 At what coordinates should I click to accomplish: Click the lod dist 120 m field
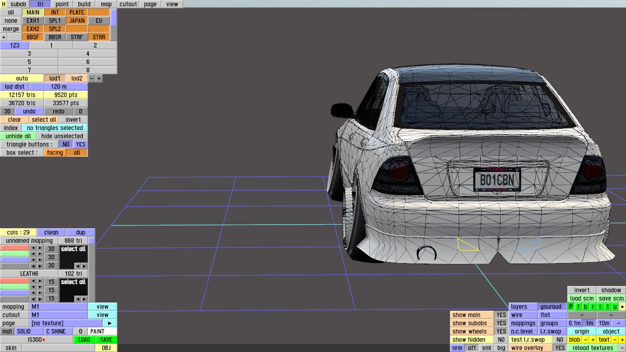pyautogui.click(x=59, y=87)
